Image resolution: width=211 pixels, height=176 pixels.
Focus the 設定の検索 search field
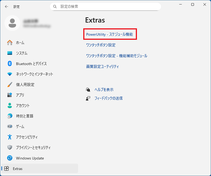tap(105, 7)
